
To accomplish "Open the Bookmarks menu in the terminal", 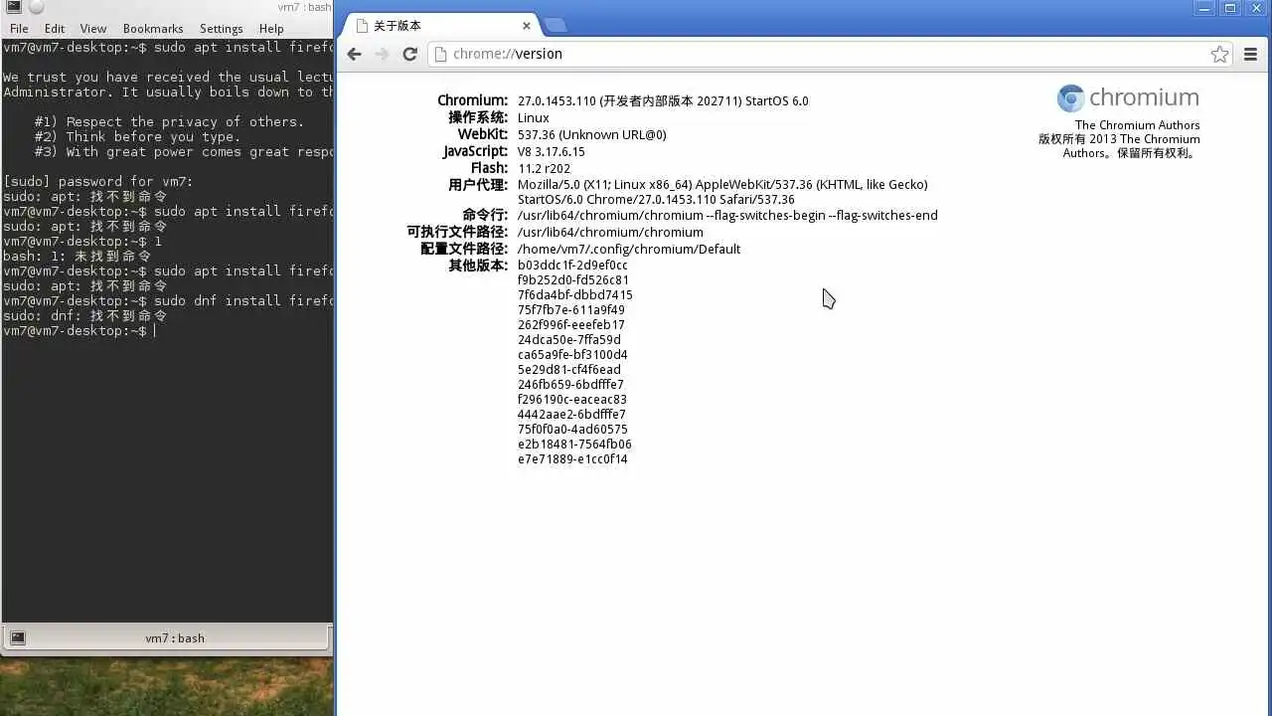I will tap(153, 29).
